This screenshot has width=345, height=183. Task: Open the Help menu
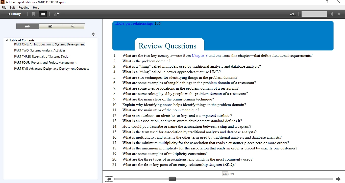coord(36,8)
